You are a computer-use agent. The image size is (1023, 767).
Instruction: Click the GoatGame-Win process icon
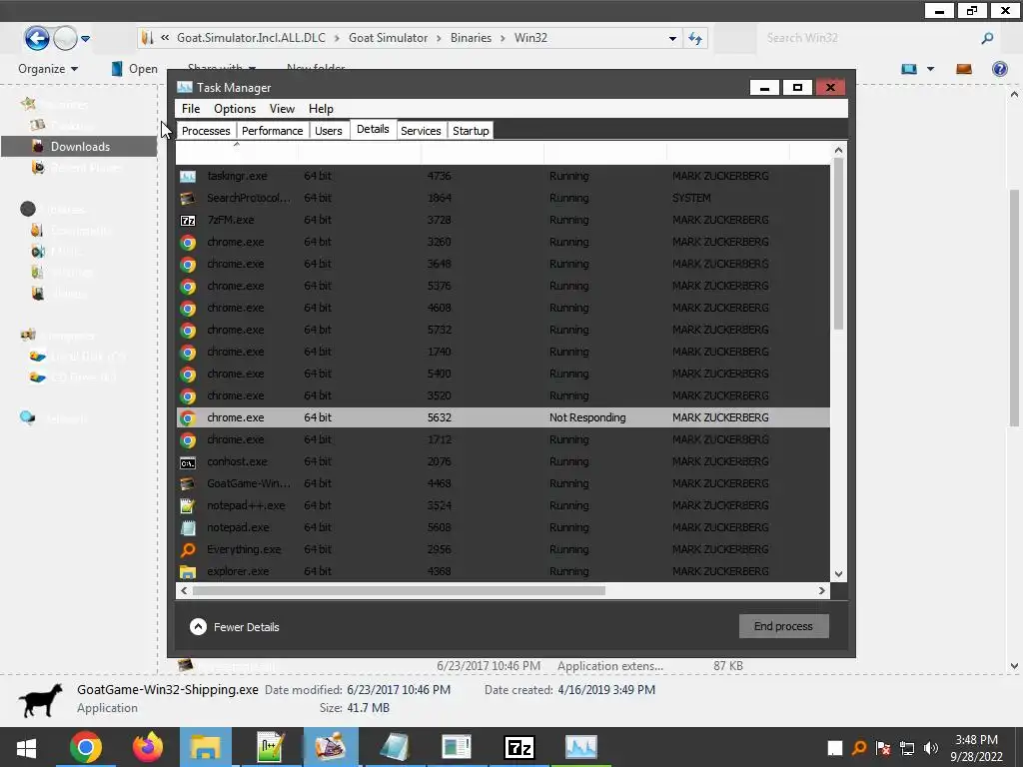188,484
